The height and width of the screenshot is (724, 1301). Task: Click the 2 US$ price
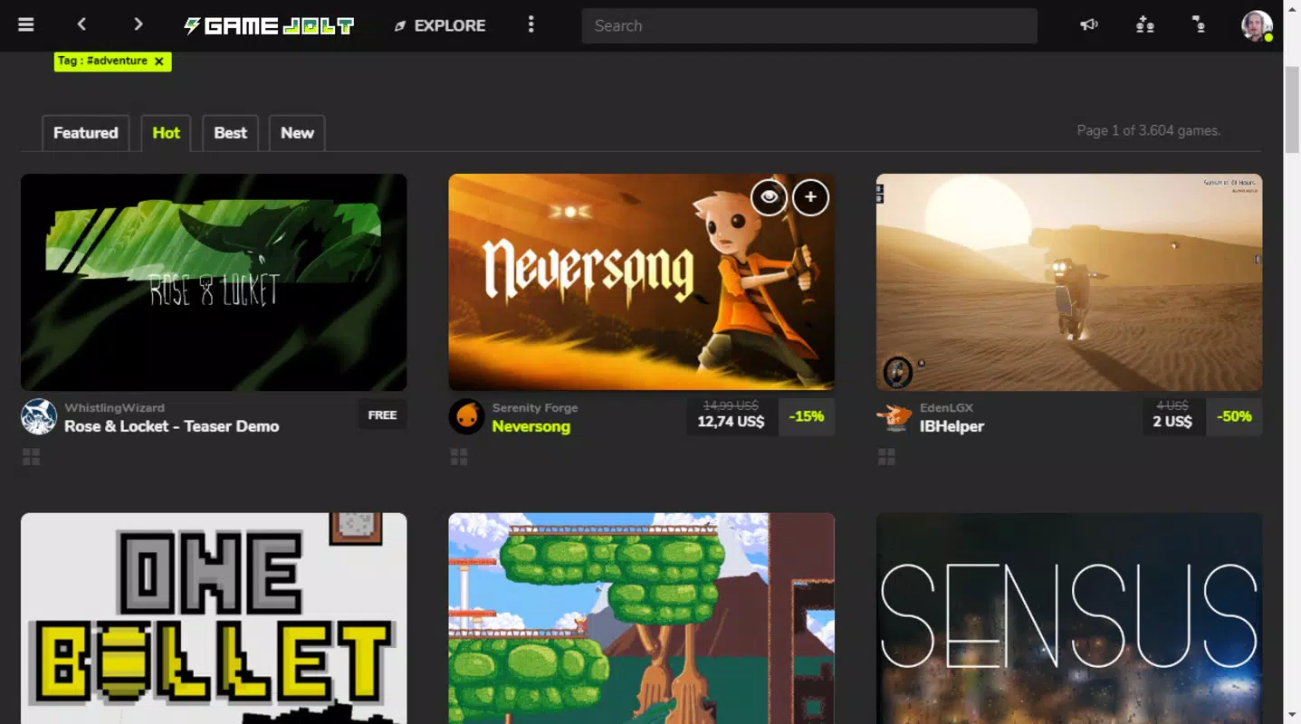pos(1172,422)
